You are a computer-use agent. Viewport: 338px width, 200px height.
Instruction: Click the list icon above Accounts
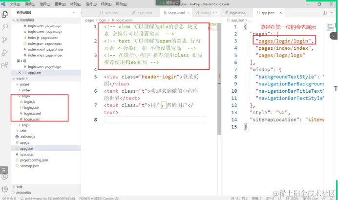point(4,170)
